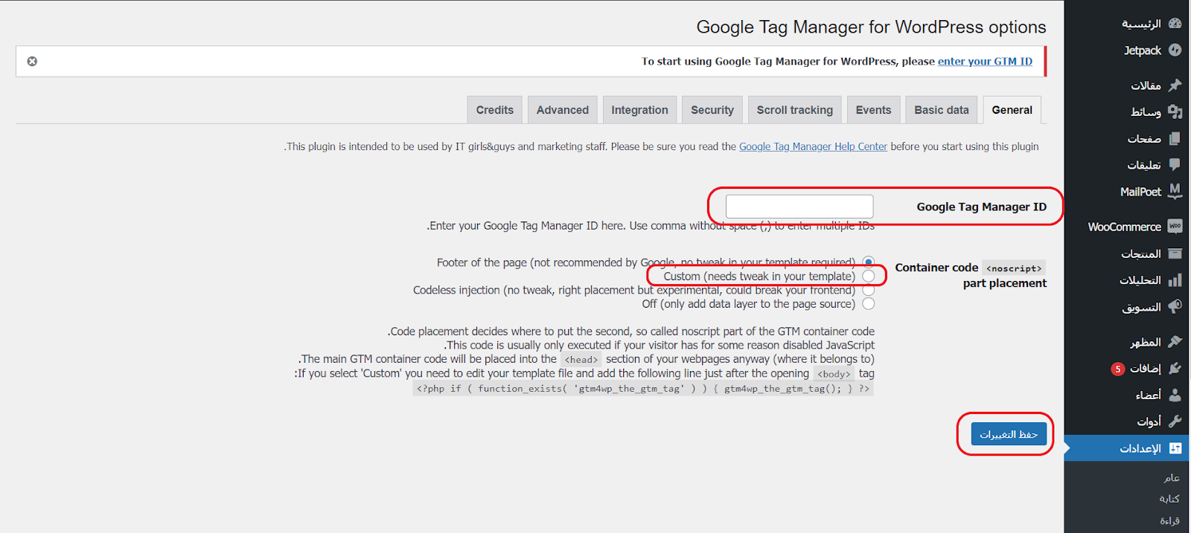1191x533 pixels.
Task: Open Google Tag Manager Help Center link
Action: click(x=813, y=146)
